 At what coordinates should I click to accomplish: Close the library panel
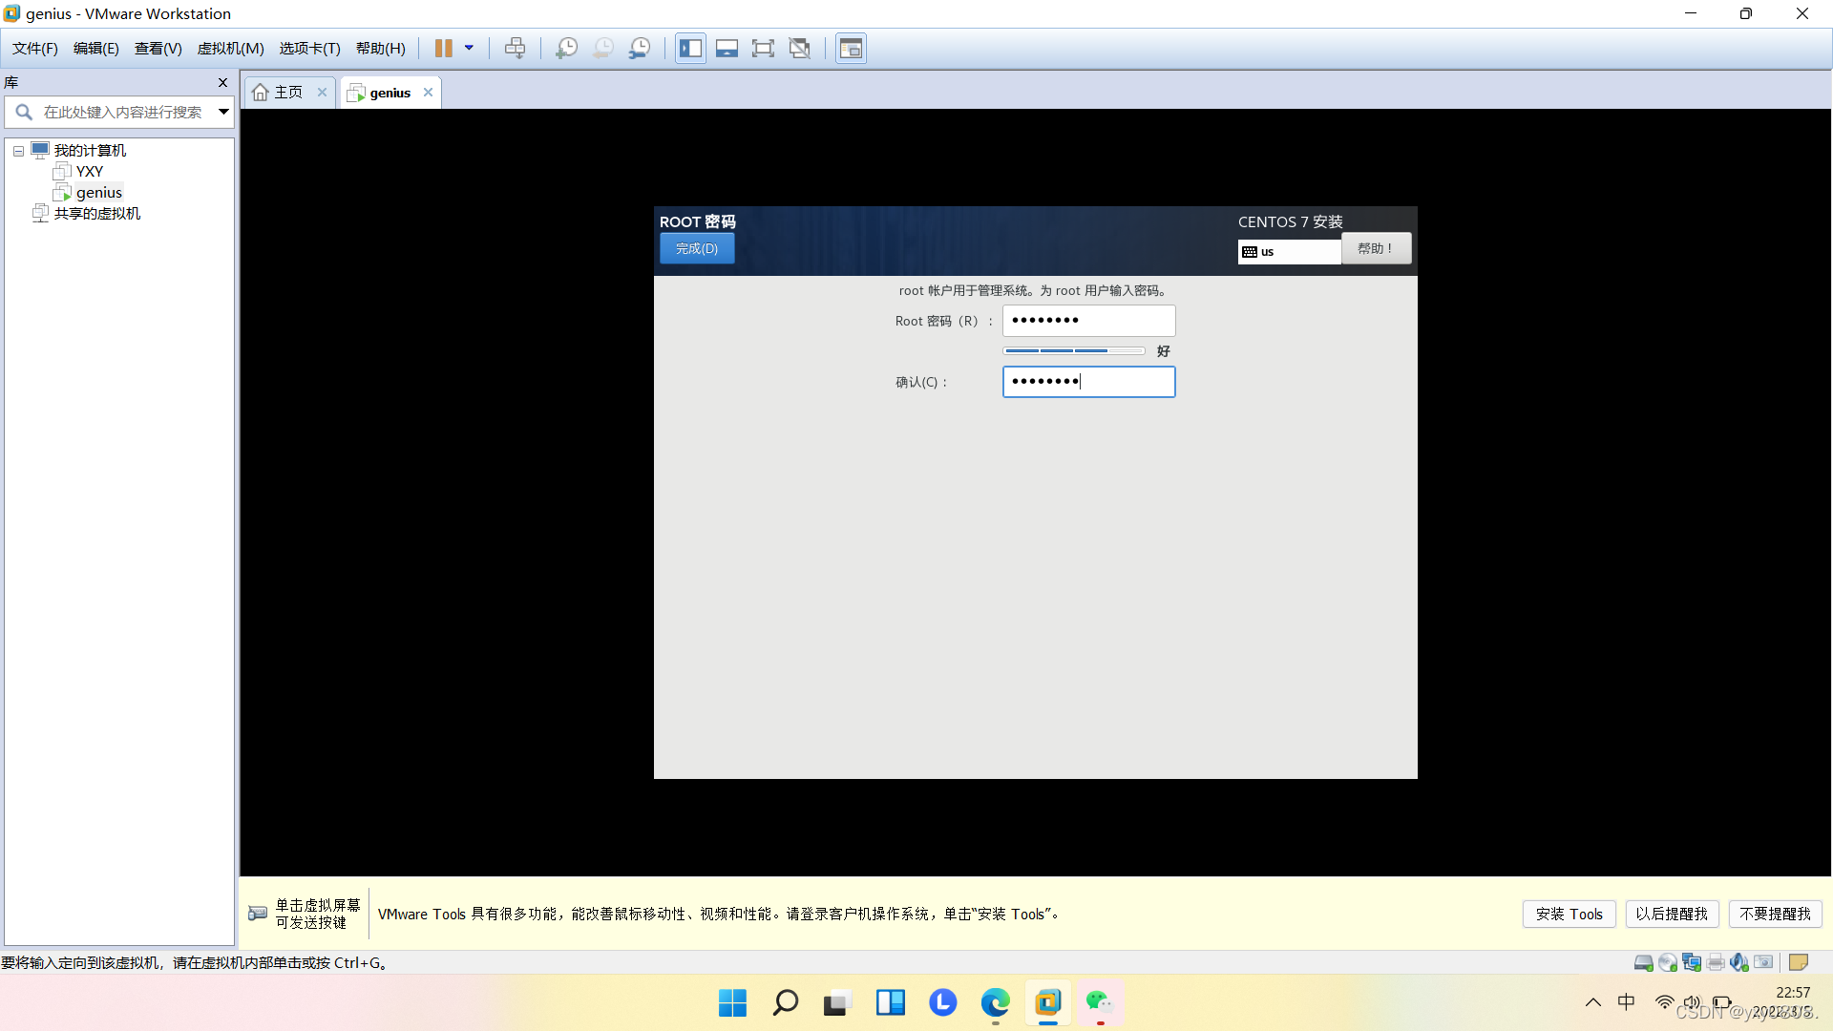tap(222, 83)
